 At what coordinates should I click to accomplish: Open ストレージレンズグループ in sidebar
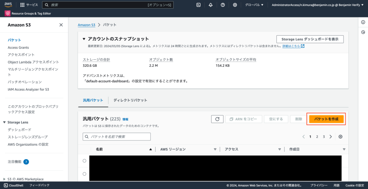click(28, 137)
